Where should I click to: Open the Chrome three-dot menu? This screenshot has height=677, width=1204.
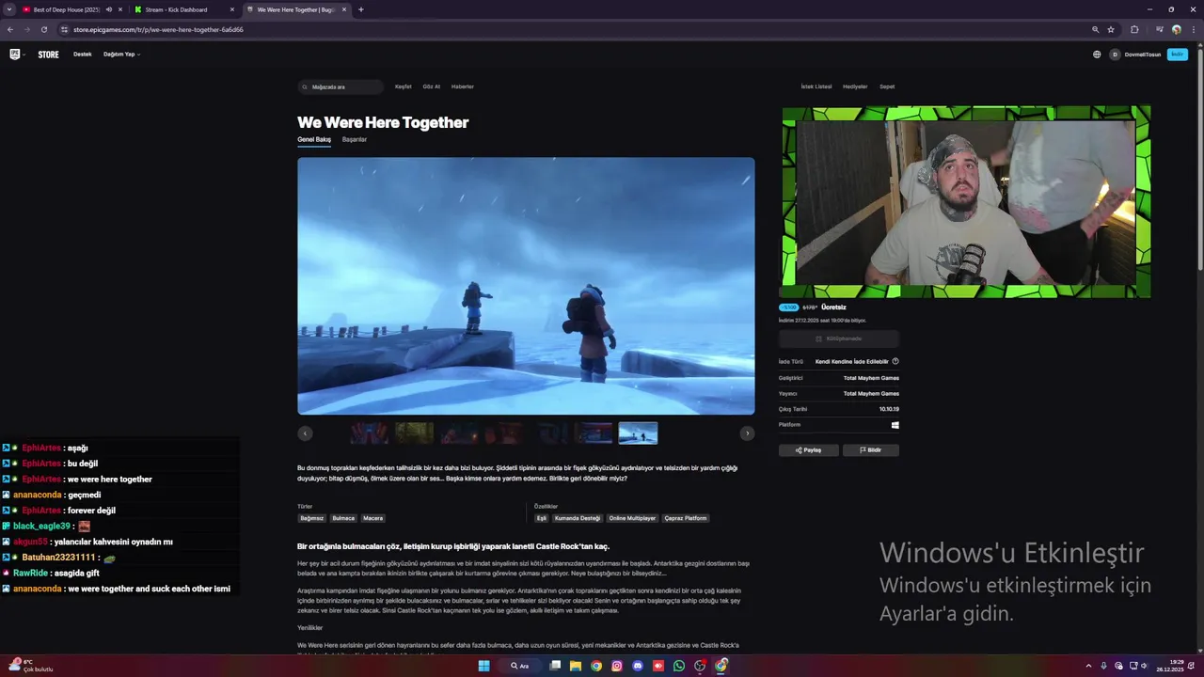click(x=1193, y=29)
